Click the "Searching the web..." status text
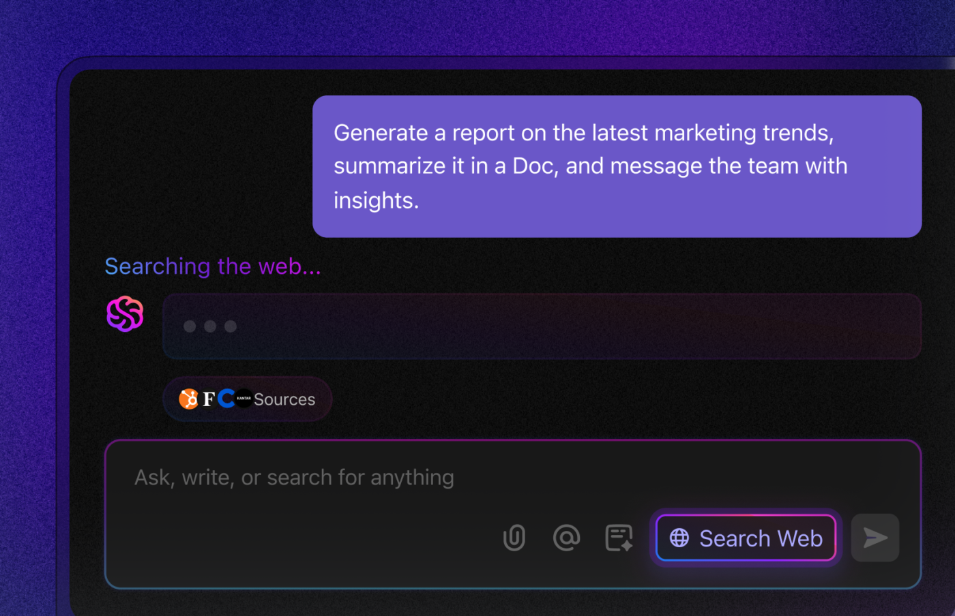Screen dimensions: 955x616 213,266
